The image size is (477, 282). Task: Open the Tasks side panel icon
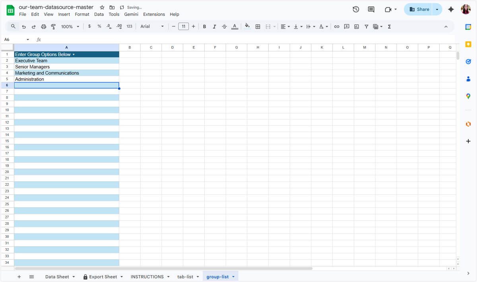(468, 62)
